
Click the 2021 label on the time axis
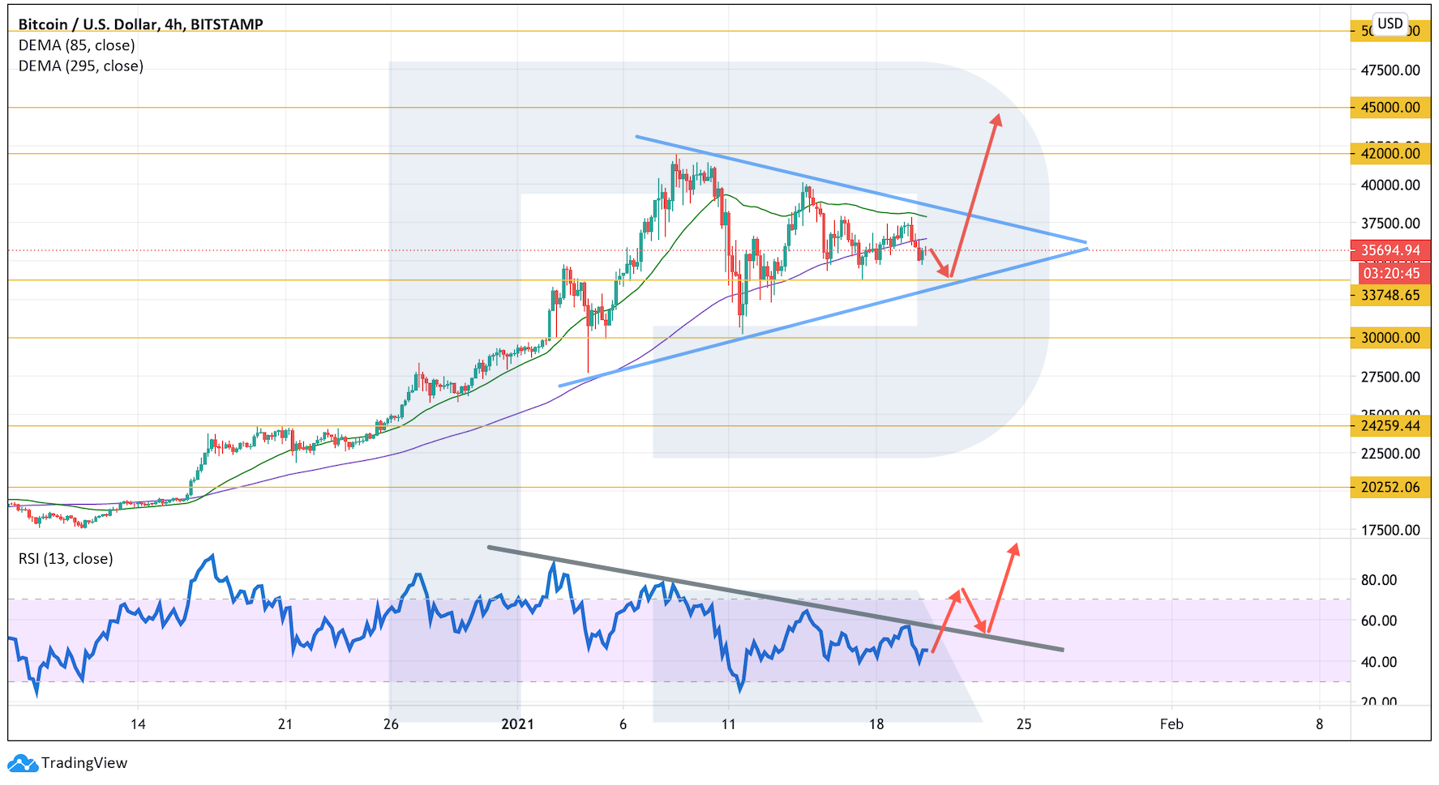pyautogui.click(x=517, y=724)
